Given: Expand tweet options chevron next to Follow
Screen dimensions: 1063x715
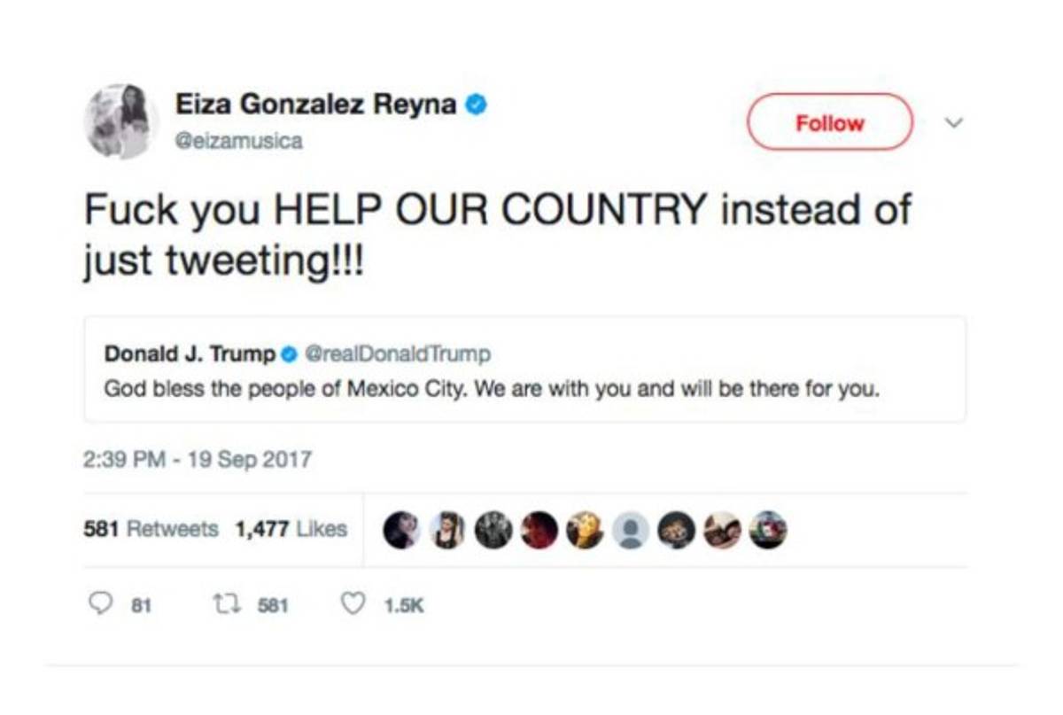Looking at the screenshot, I should pyautogui.click(x=953, y=122).
